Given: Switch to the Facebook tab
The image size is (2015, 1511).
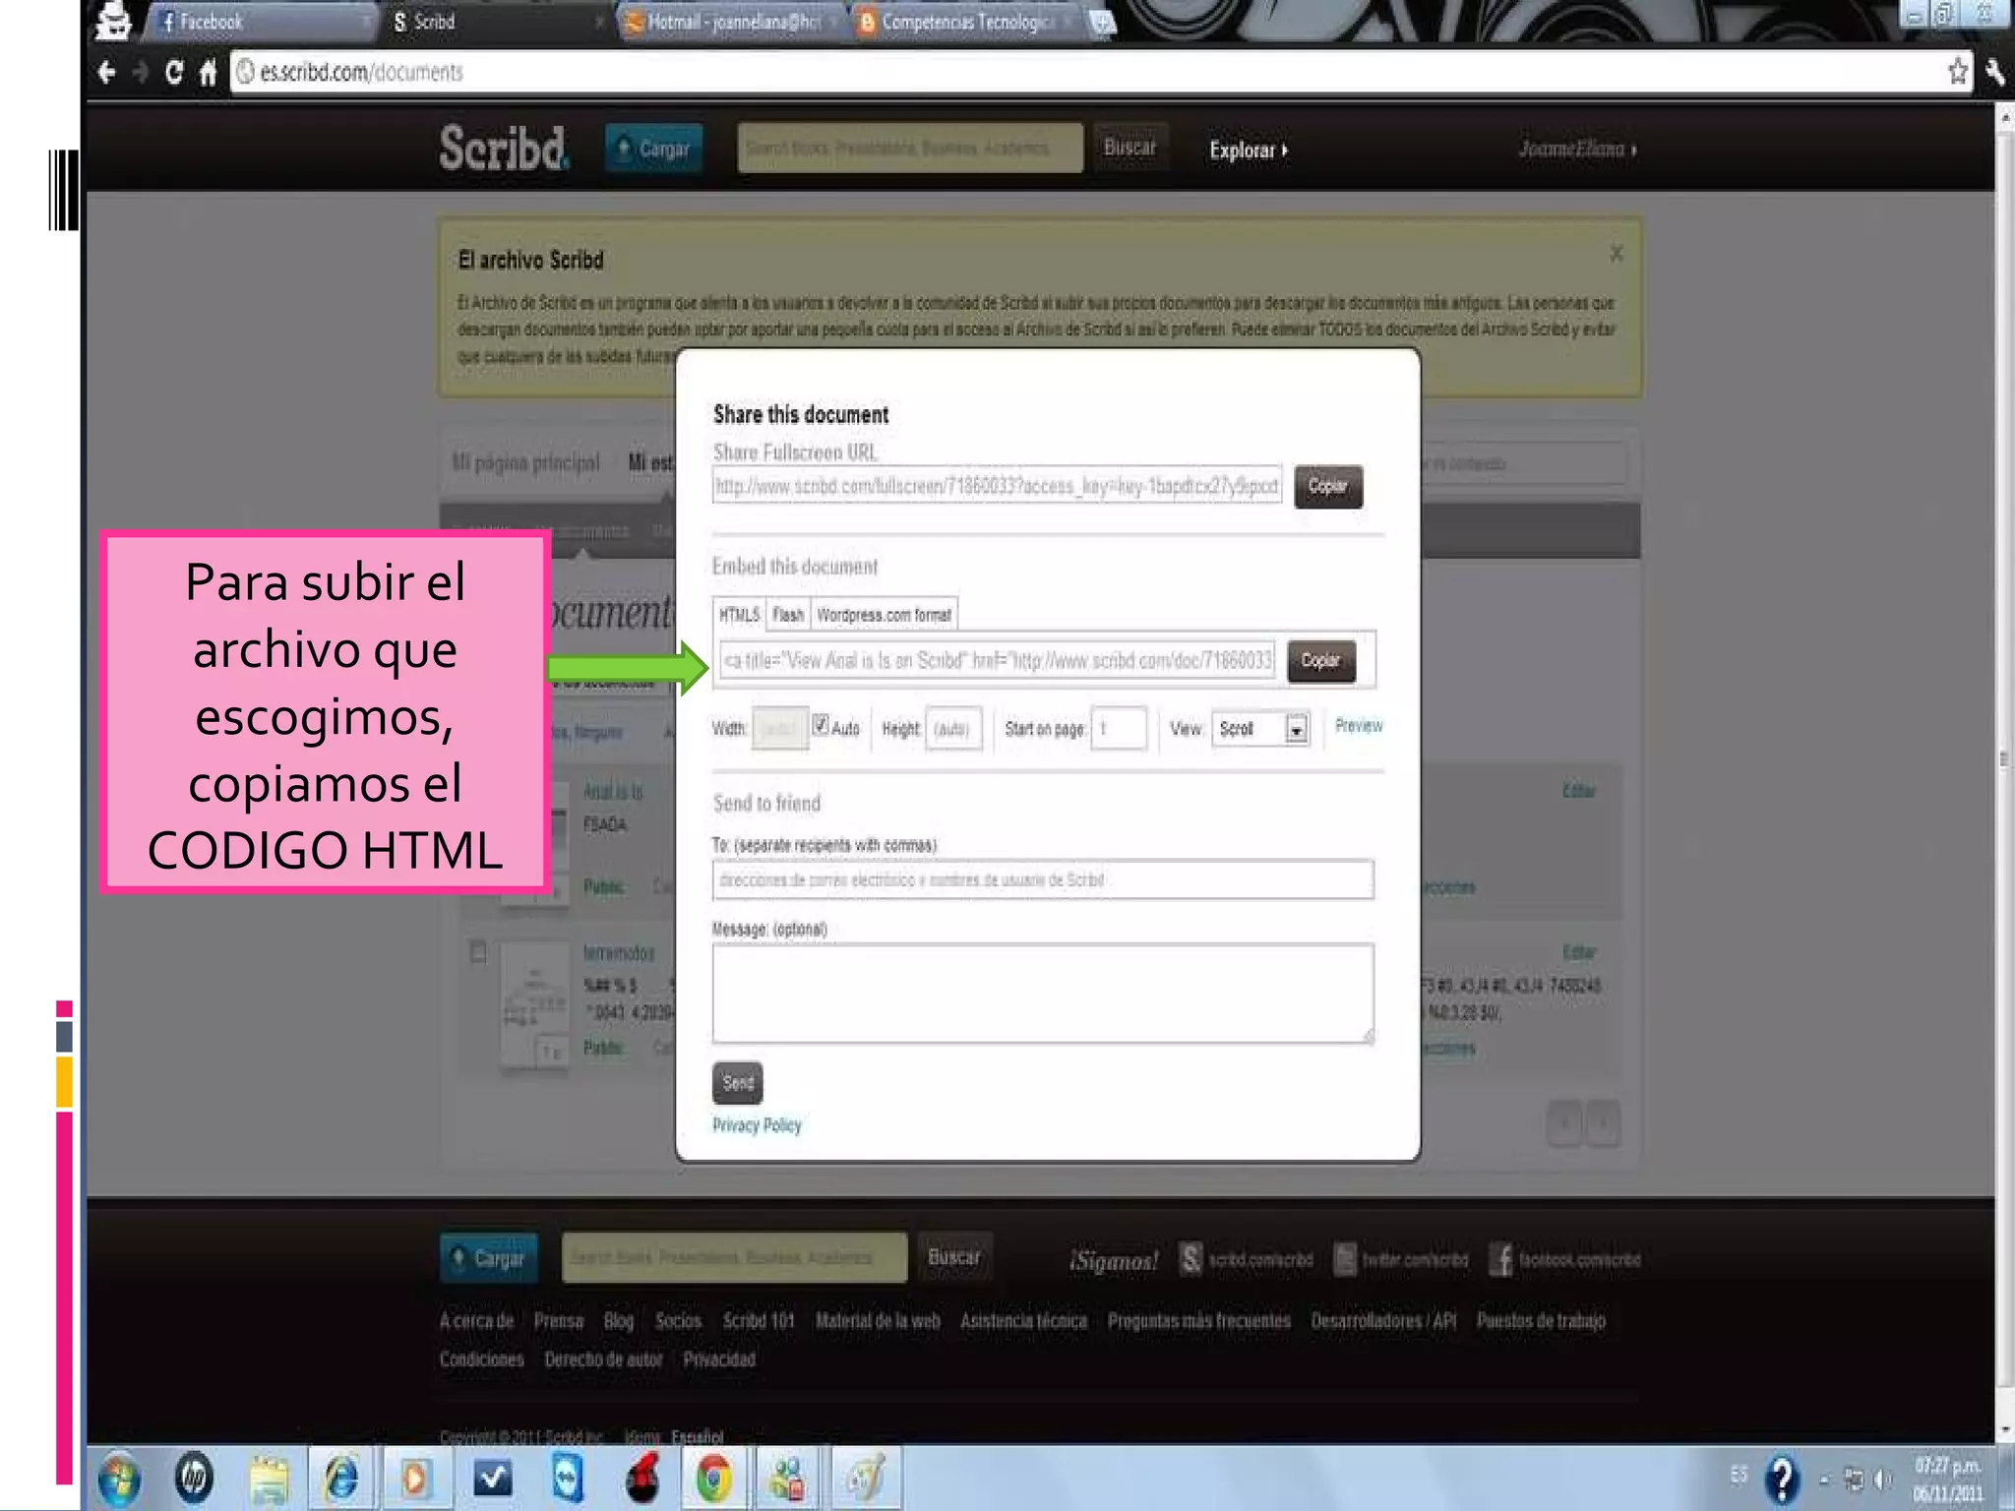Looking at the screenshot, I should (261, 22).
